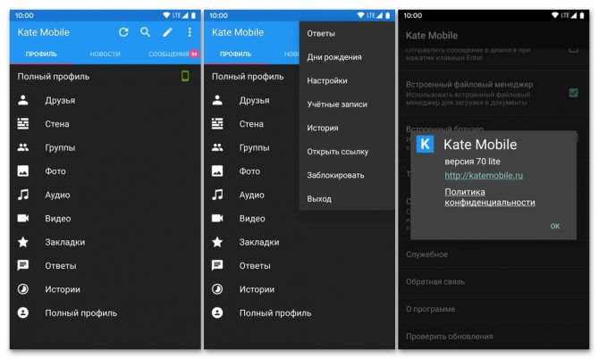The image size is (599, 359).
Task: Tap the Полный профиль account icon in first screen
Action: point(23,313)
